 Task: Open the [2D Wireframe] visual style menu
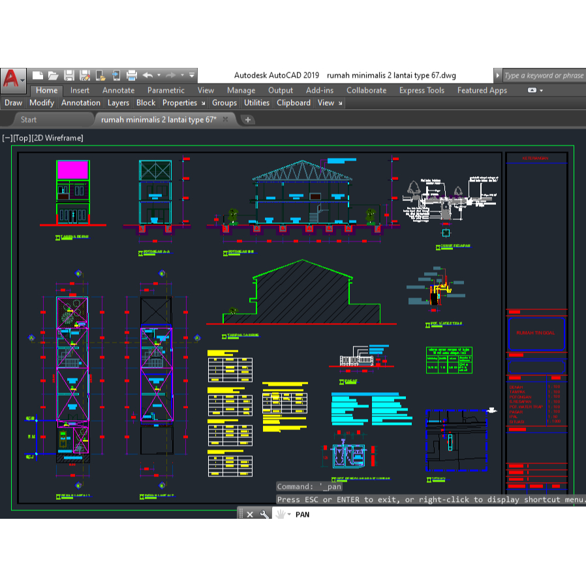57,138
